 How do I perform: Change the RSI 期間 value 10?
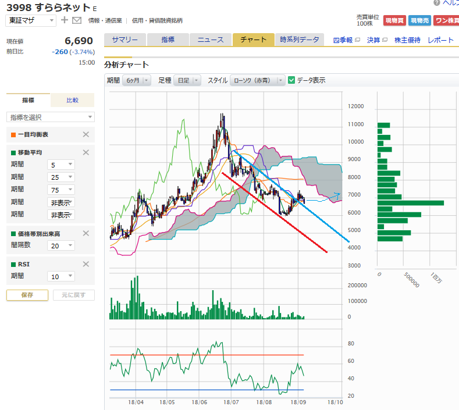click(61, 276)
